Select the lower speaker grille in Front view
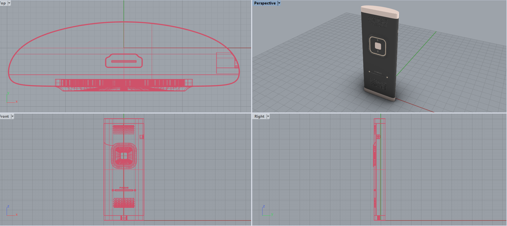Screen dimensions: 507x226 click(124, 203)
